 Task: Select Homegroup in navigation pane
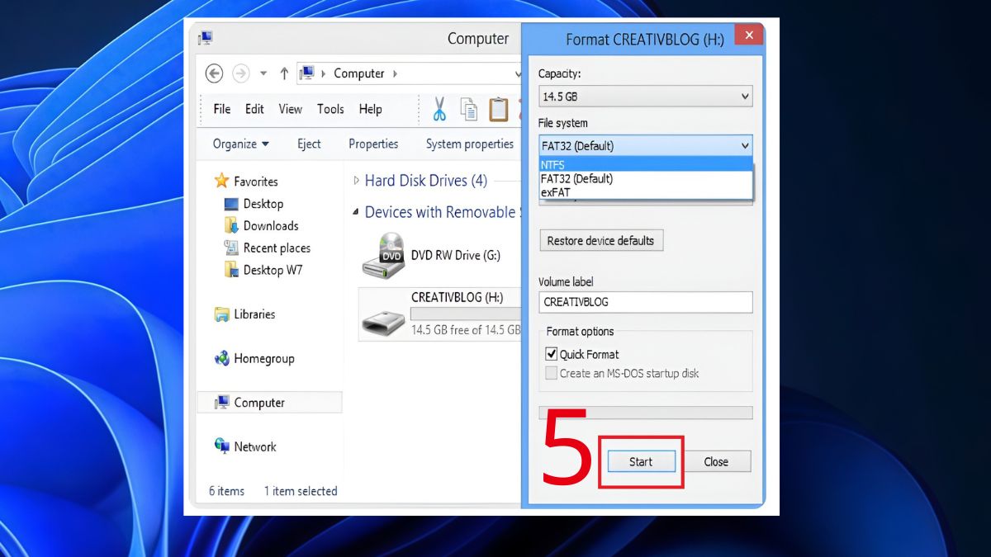click(x=264, y=359)
